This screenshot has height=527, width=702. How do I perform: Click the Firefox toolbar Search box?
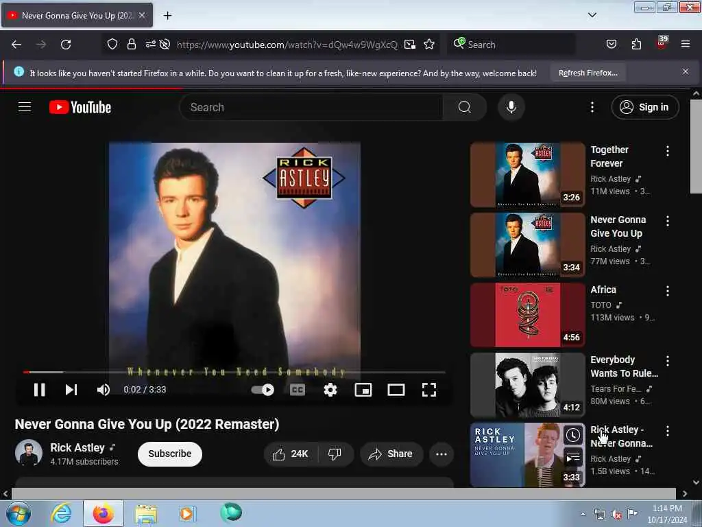tap(511, 45)
